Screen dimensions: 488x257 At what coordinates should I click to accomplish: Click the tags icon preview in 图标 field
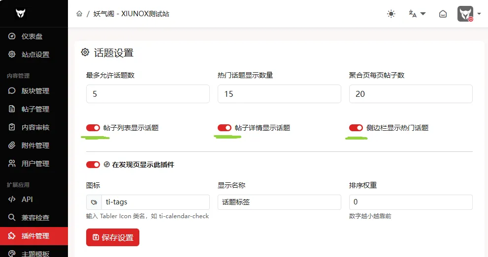pos(94,202)
